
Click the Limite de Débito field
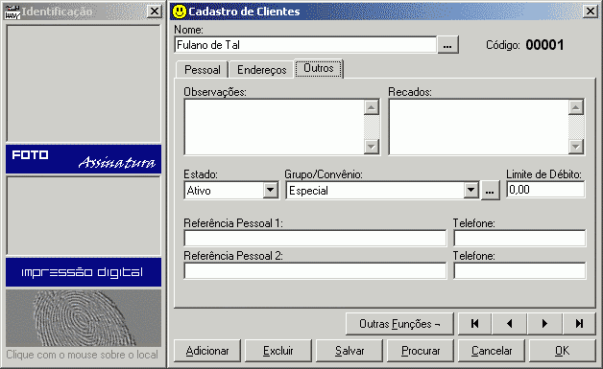pos(545,190)
